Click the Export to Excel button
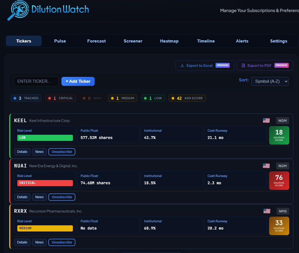Viewport: 299px width, 253px height. pyautogui.click(x=205, y=65)
